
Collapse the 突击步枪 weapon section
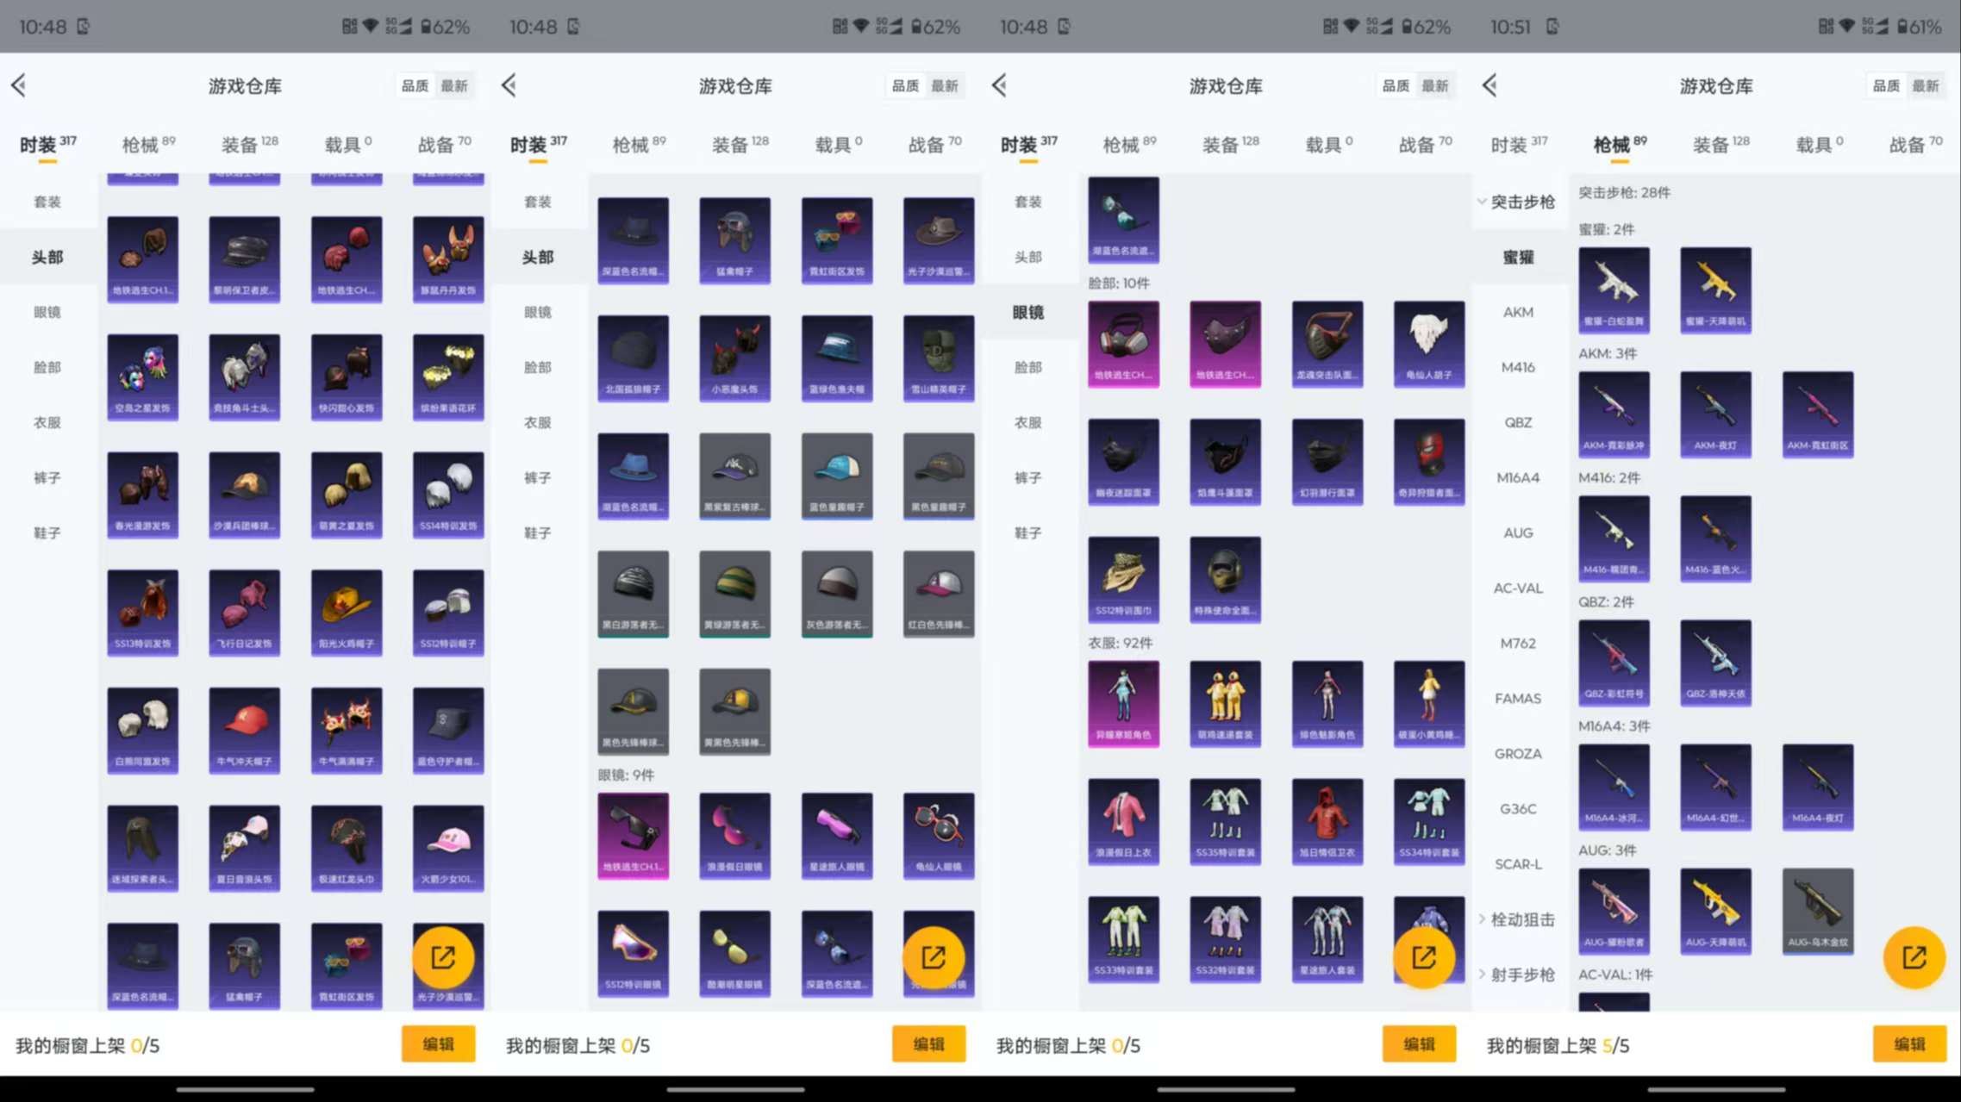(x=1520, y=202)
